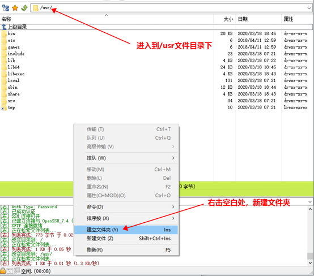The image size is (314, 276).
Task: Click the tmp entry name
Action: point(11,107)
